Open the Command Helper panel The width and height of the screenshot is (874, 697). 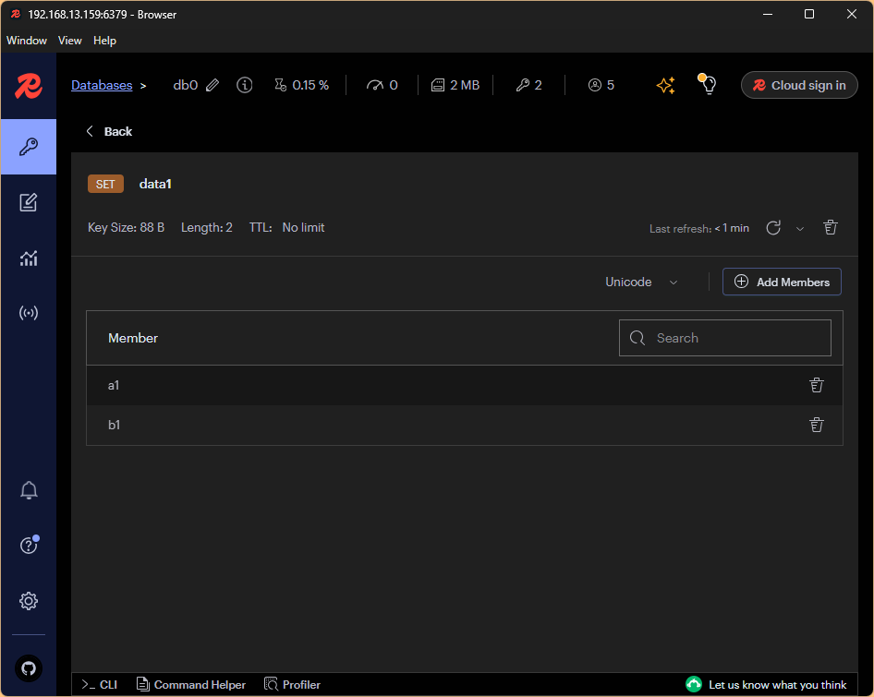pos(190,685)
